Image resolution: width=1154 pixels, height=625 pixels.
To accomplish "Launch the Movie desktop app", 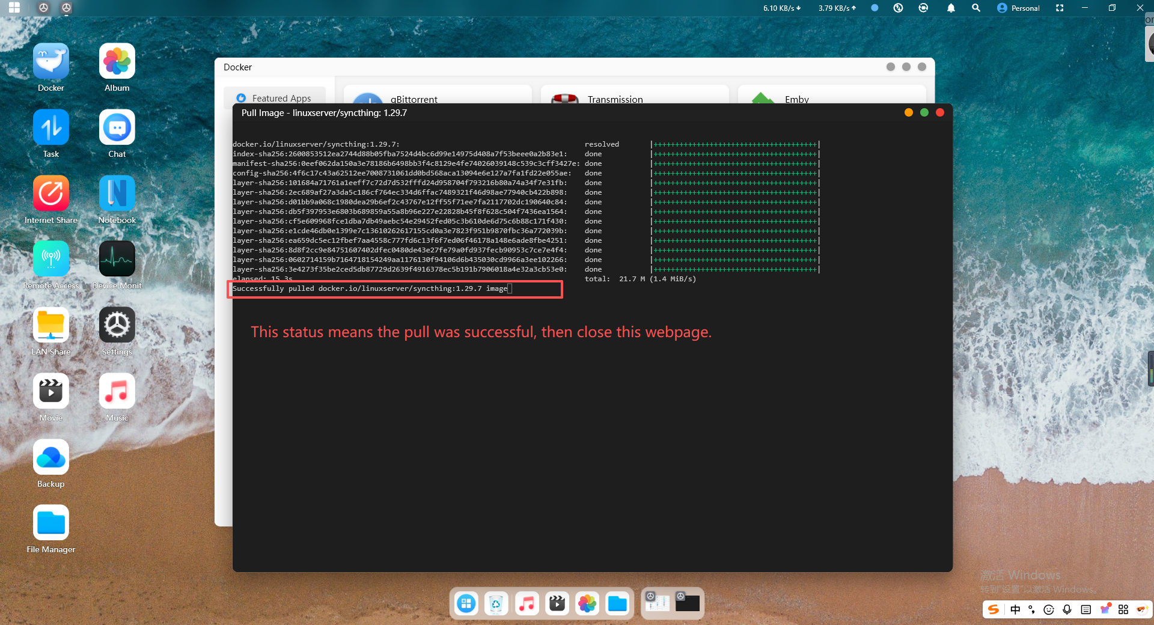I will (x=51, y=391).
